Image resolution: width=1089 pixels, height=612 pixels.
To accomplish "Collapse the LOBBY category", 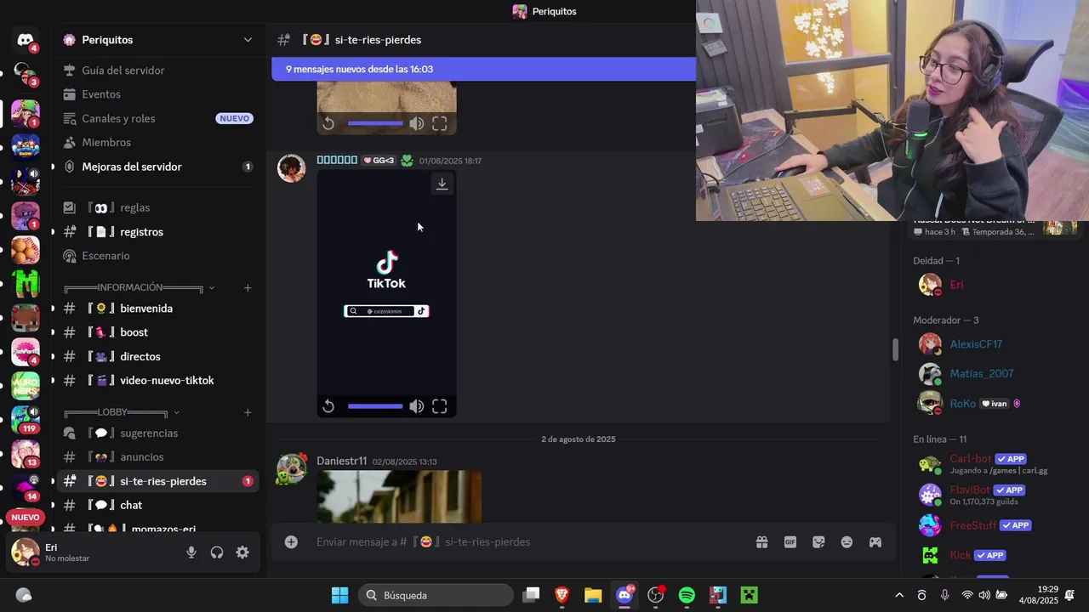I will tap(122, 412).
